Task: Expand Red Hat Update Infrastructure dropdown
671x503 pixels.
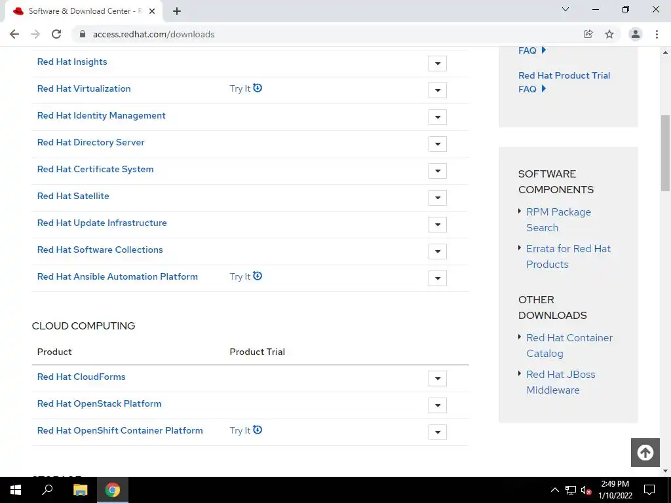Action: click(437, 225)
